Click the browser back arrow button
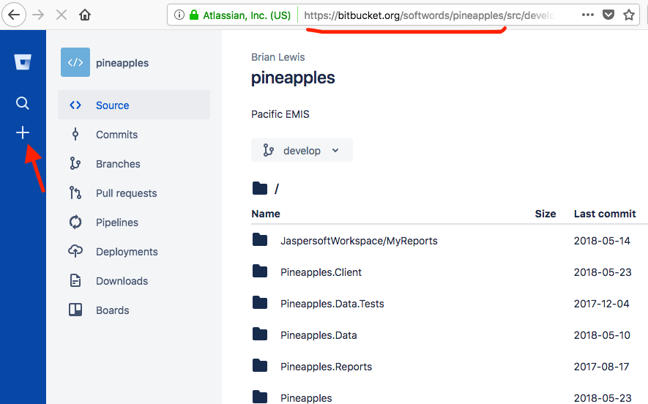The height and width of the screenshot is (404, 648). coord(15,15)
